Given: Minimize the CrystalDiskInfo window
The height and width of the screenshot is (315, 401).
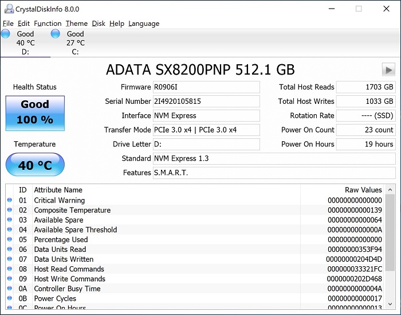Looking at the screenshot, I should [332, 9].
